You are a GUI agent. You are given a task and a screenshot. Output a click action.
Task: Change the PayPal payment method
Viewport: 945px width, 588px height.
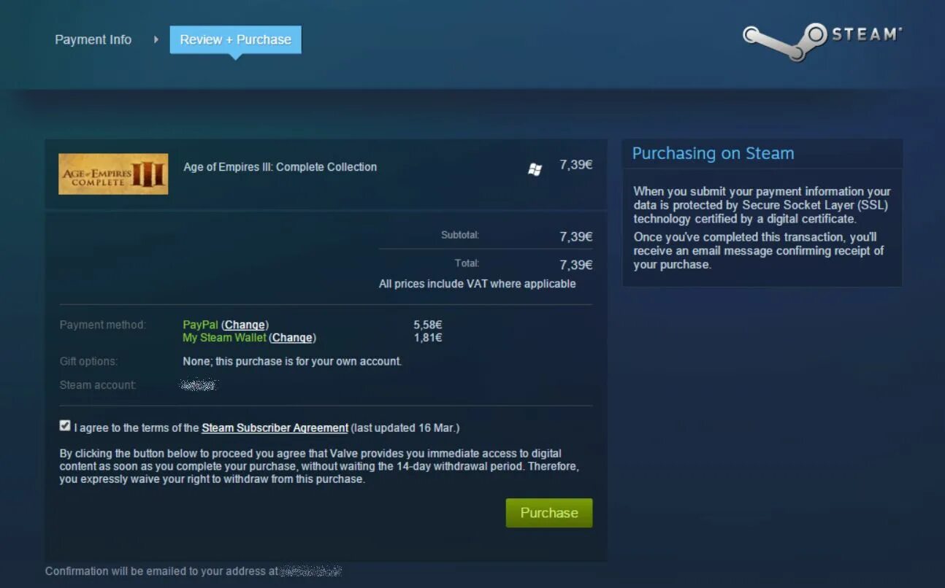(x=245, y=325)
